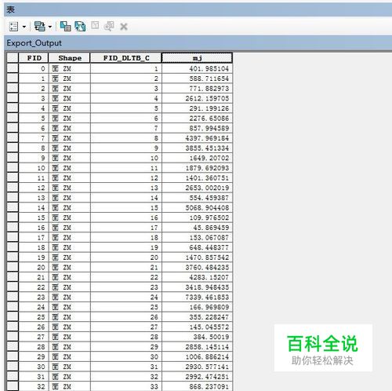The image size is (392, 391).
Task: Click mj cell 857.994589
Action: [197, 128]
